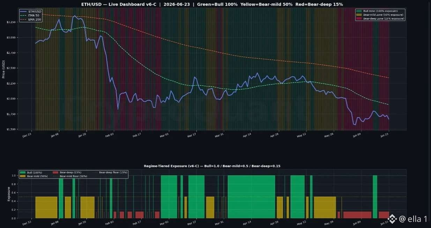Click the last point of the ETH/USD price line
The width and height of the screenshot is (431, 228).
389,119
